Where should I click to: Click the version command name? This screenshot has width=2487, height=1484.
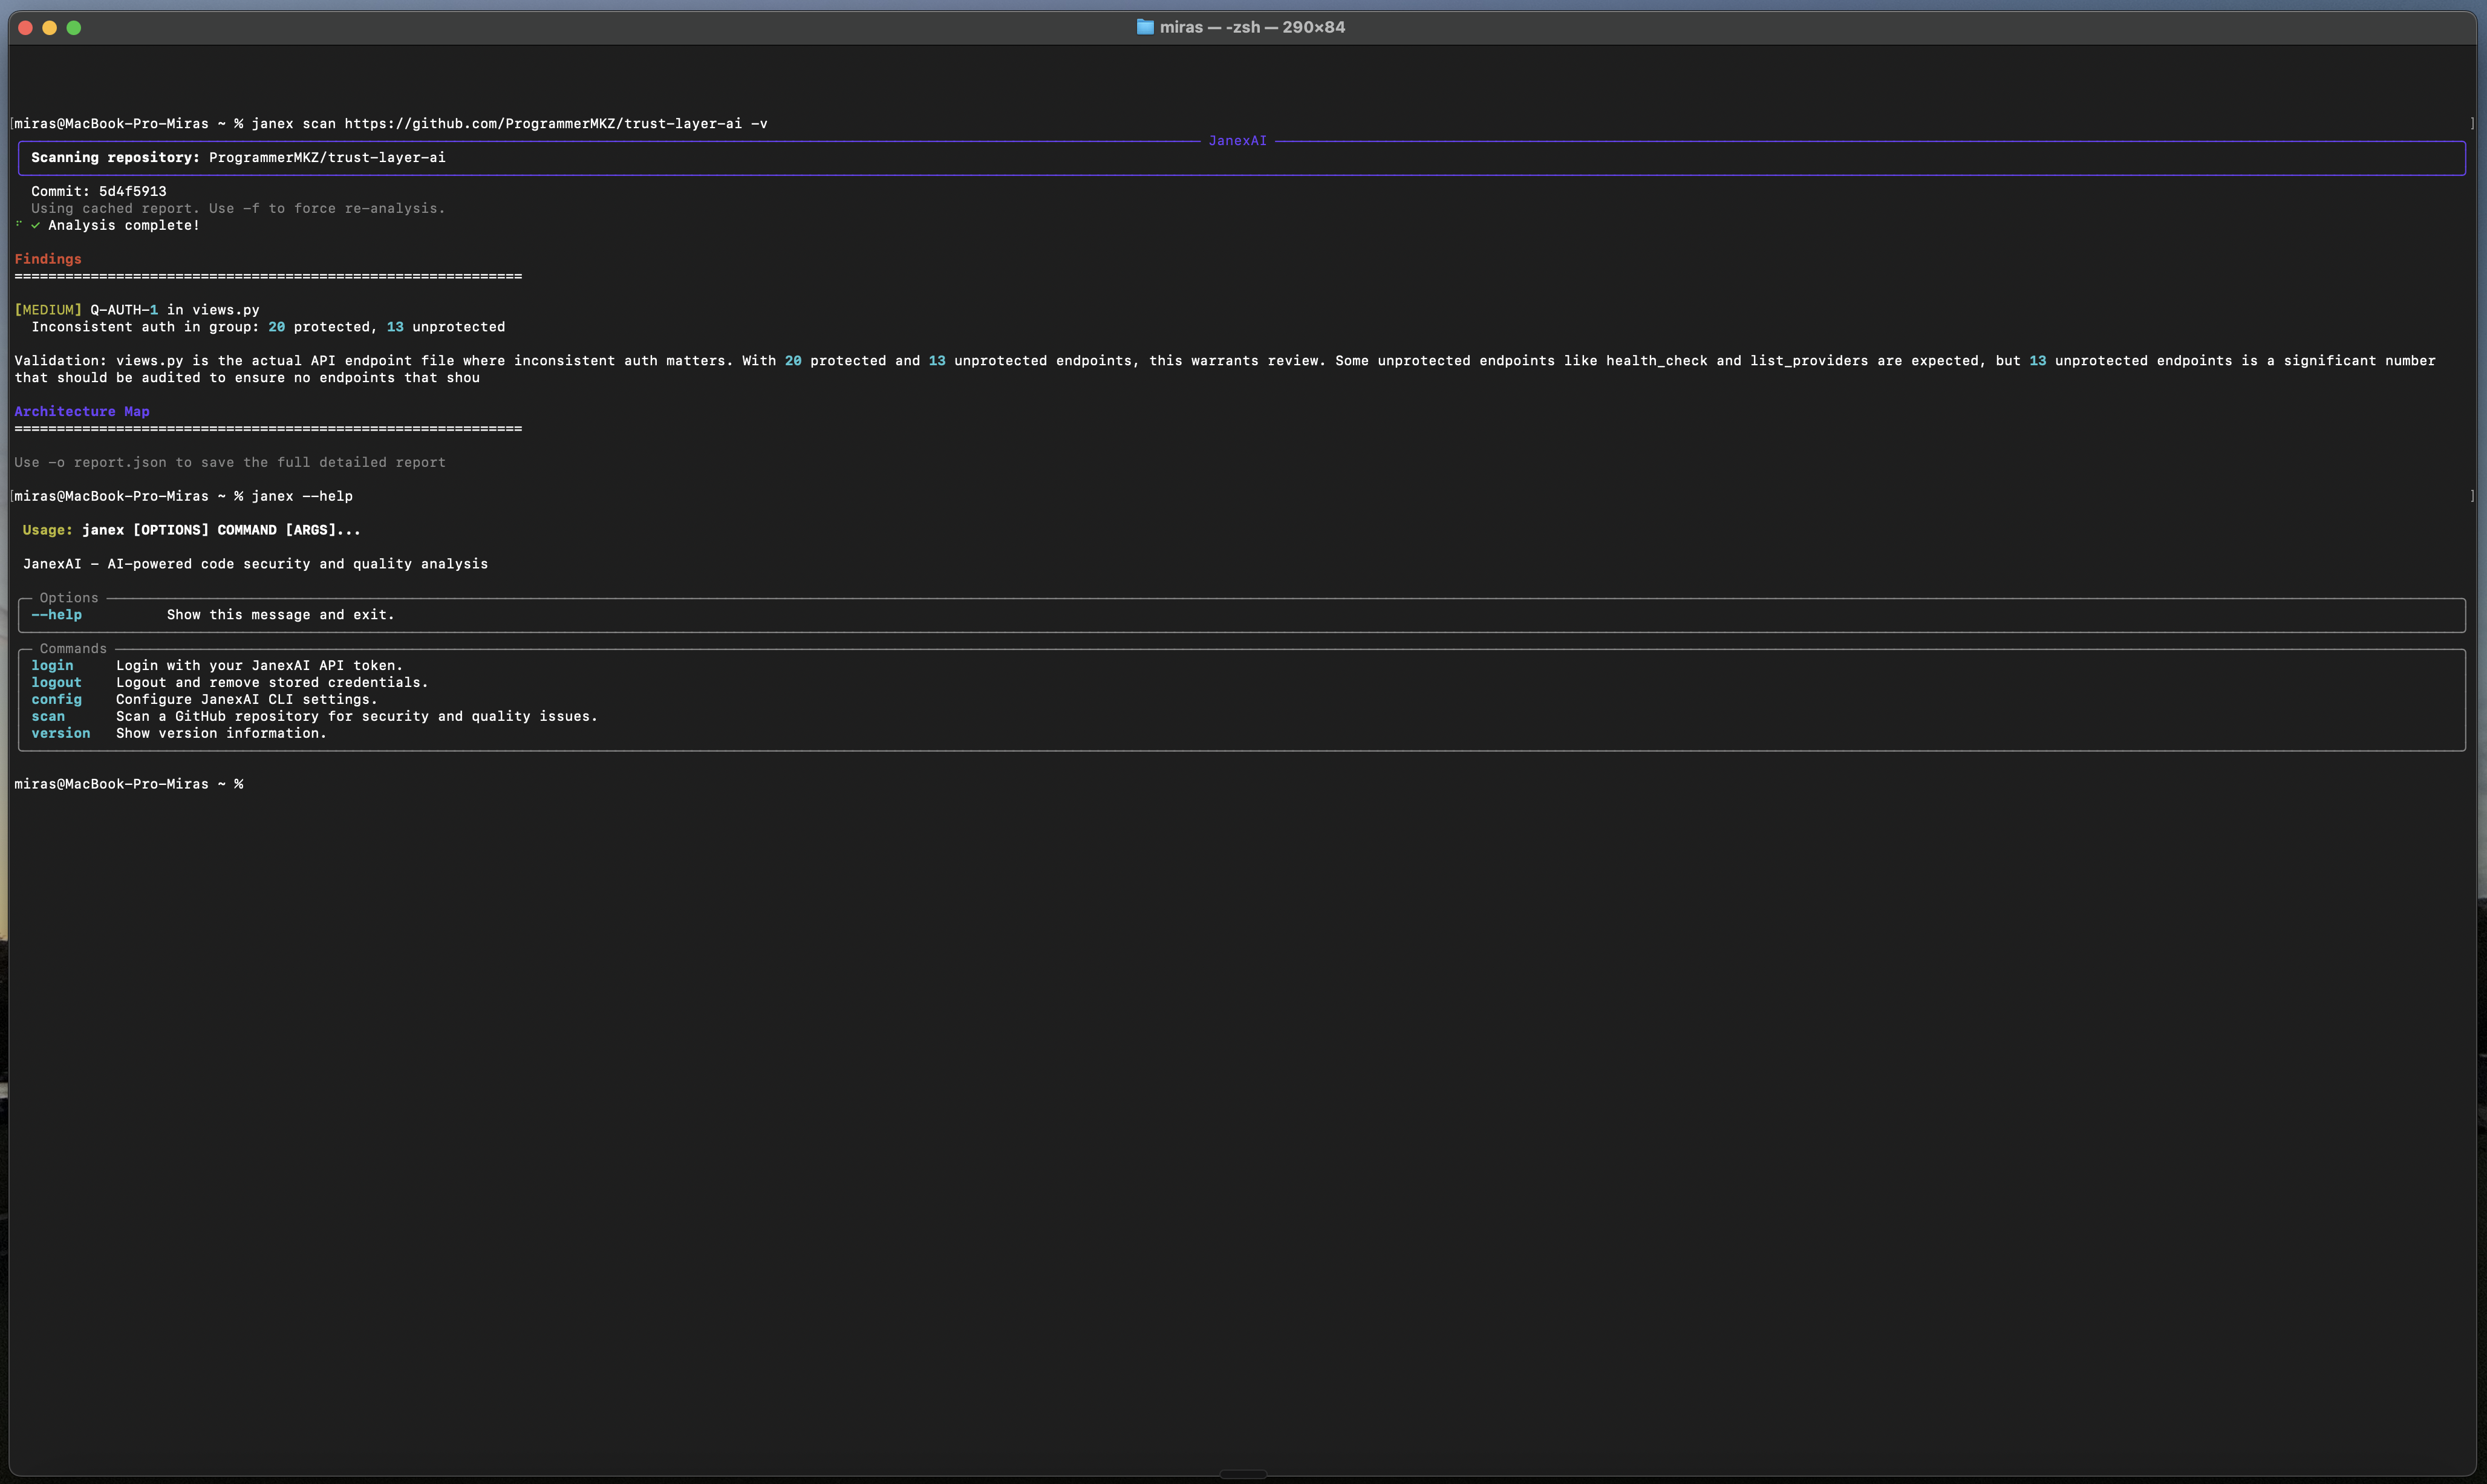click(60, 734)
